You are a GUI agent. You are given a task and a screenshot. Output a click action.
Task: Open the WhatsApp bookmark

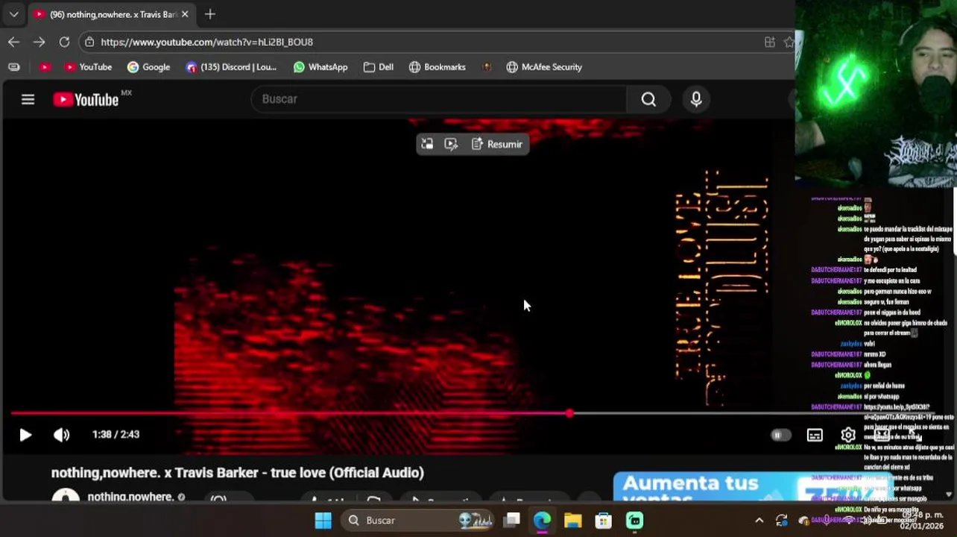coord(320,67)
